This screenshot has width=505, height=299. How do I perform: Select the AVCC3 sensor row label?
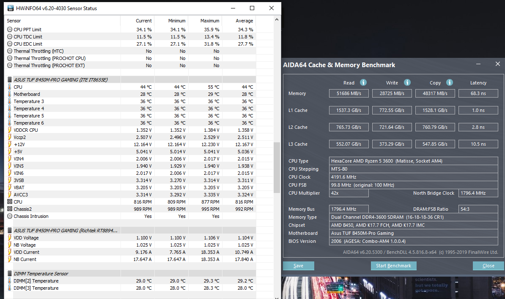21,195
